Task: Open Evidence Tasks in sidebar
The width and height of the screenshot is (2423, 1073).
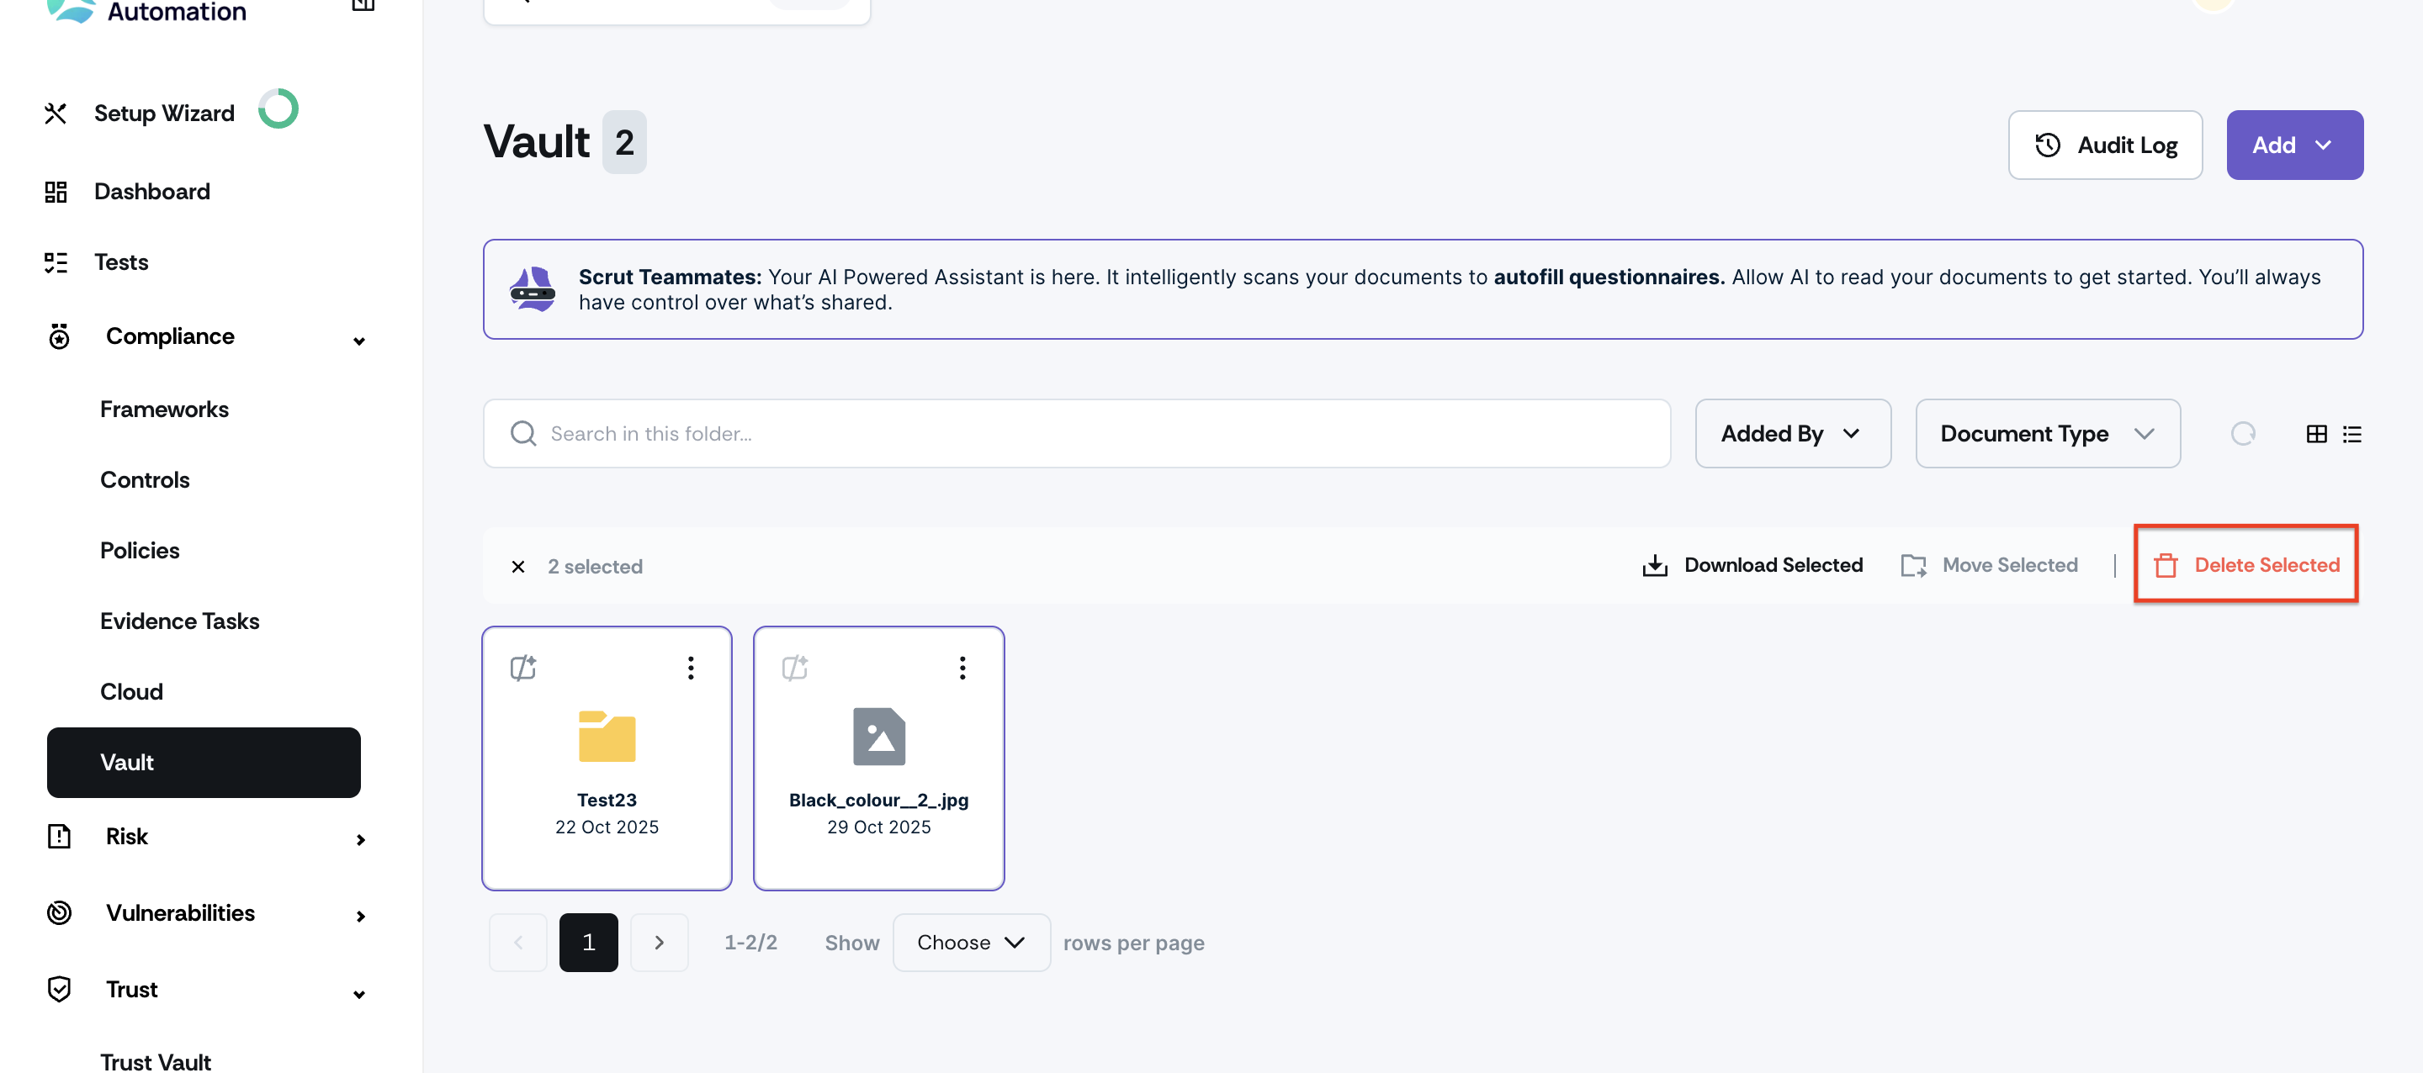Action: coord(180,621)
